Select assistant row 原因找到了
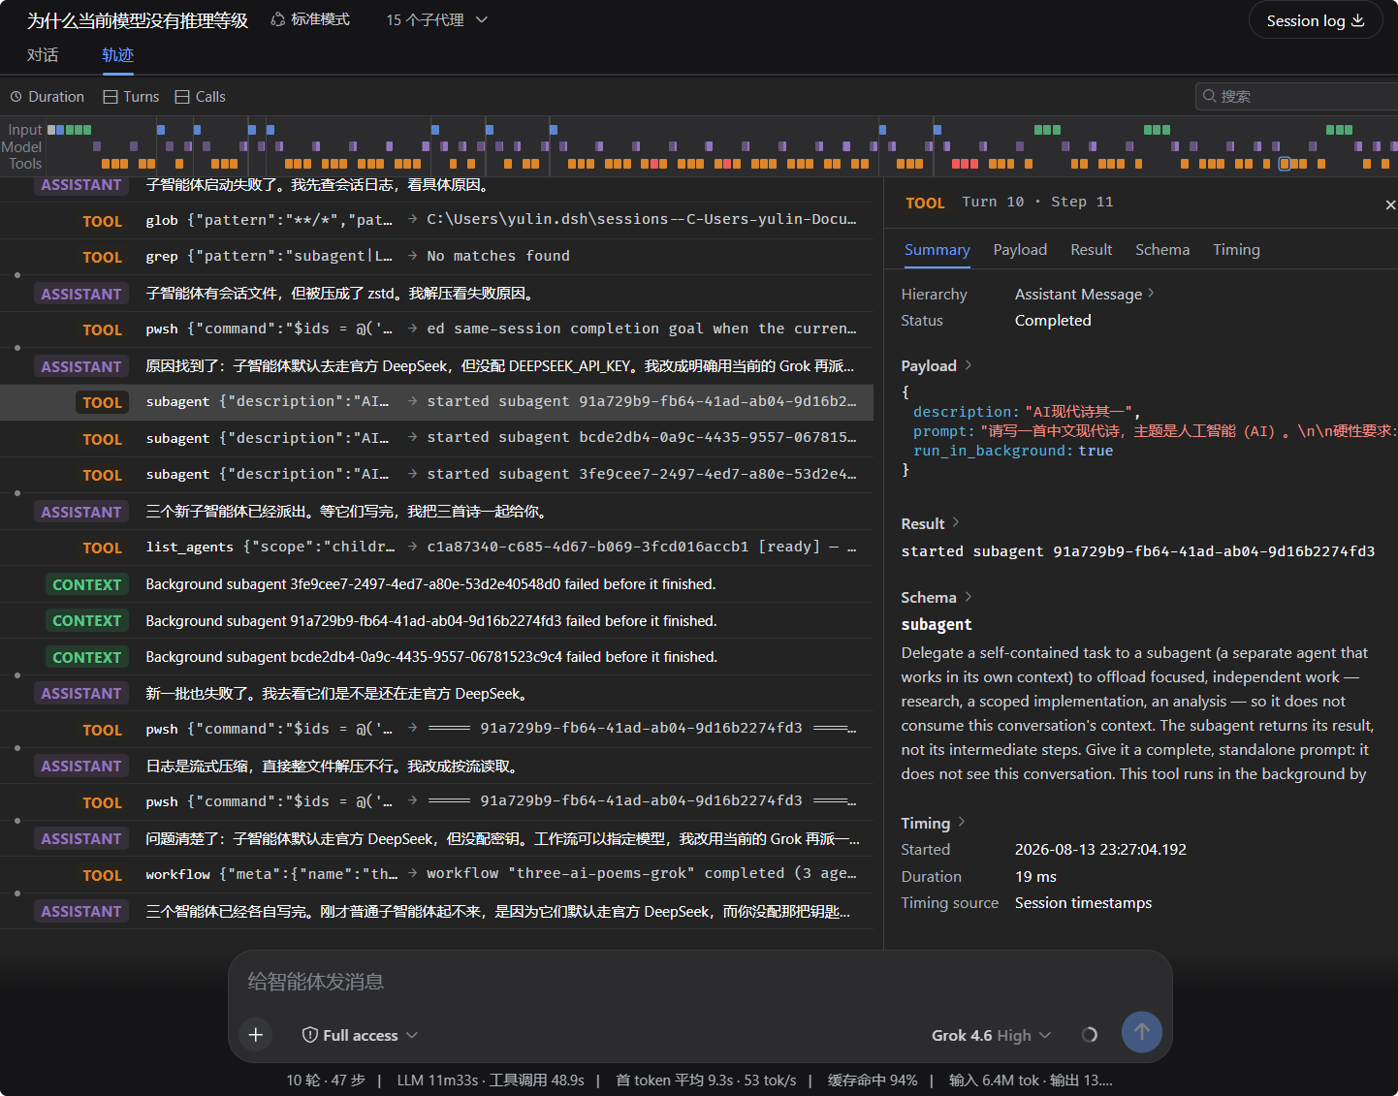The width and height of the screenshot is (1398, 1096). point(436,366)
